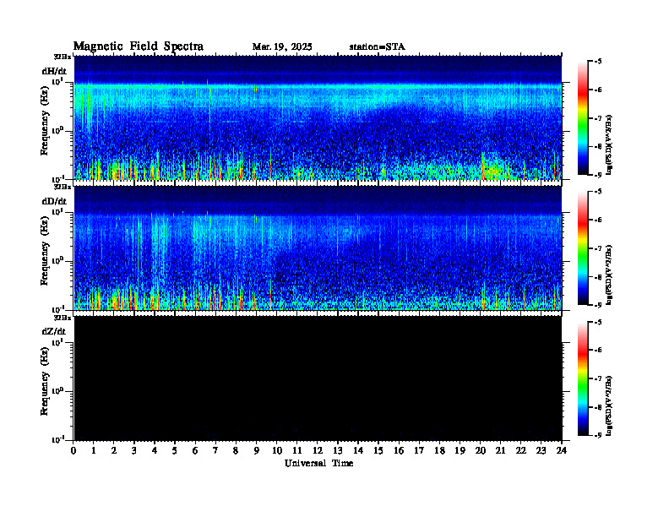Click hour 17 on the Universal Time axis
669x517 pixels.
[420, 450]
